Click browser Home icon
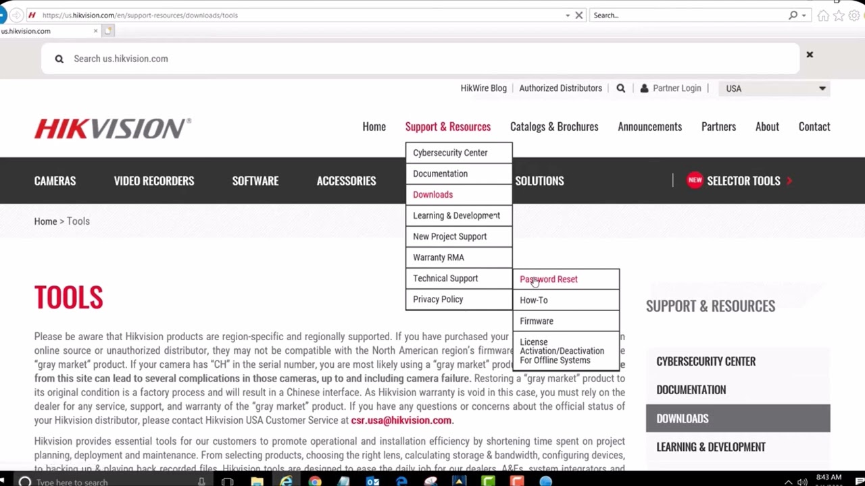 tap(823, 16)
